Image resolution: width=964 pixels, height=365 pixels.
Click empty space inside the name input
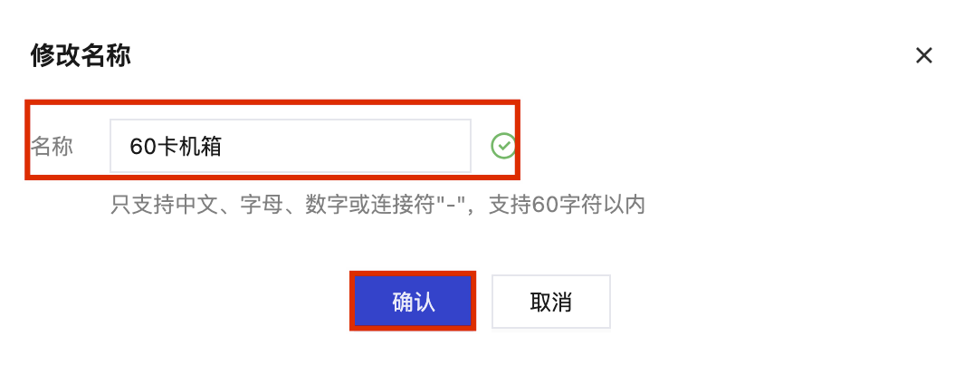pos(344,146)
